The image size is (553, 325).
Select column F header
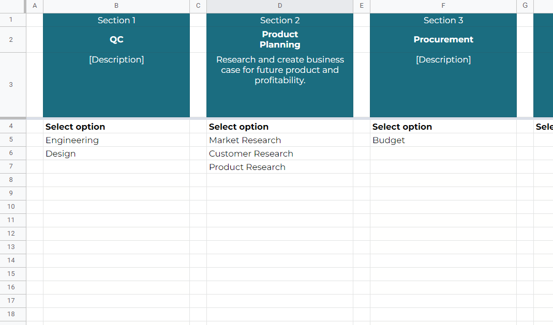pos(443,6)
